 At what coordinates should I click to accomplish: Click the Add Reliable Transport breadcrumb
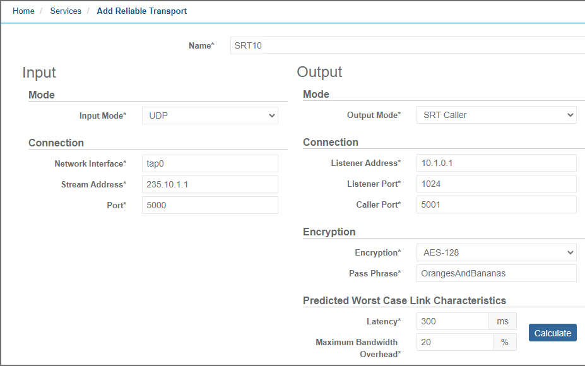141,11
